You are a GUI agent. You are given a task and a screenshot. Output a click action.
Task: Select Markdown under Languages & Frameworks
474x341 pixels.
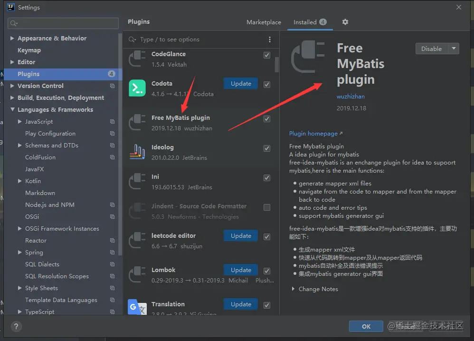tap(40, 193)
